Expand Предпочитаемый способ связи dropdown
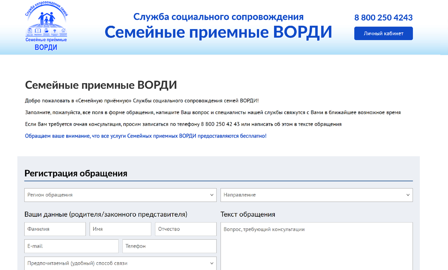Viewport: 448px width, 270px height. (x=121, y=263)
